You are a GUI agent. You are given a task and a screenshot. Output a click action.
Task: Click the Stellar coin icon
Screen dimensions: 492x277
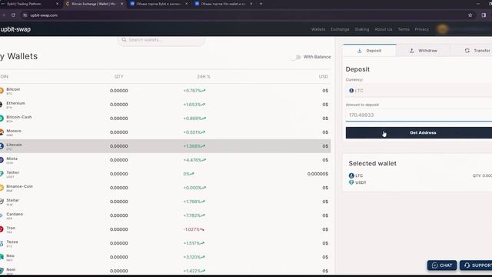pyautogui.click(x=2, y=202)
